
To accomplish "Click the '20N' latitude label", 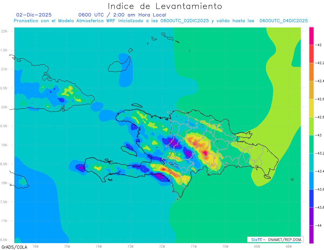I will [x=4, y=107].
